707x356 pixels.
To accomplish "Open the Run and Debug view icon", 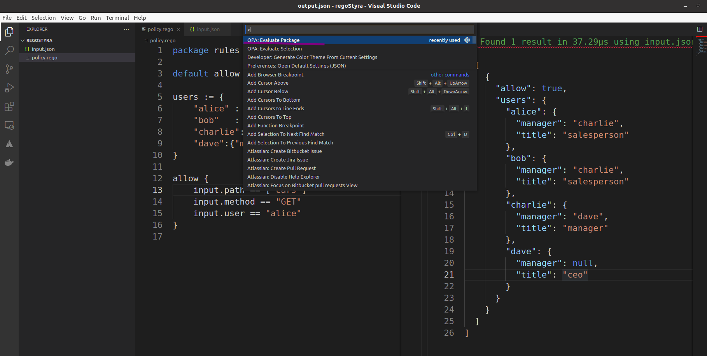I will point(9,88).
